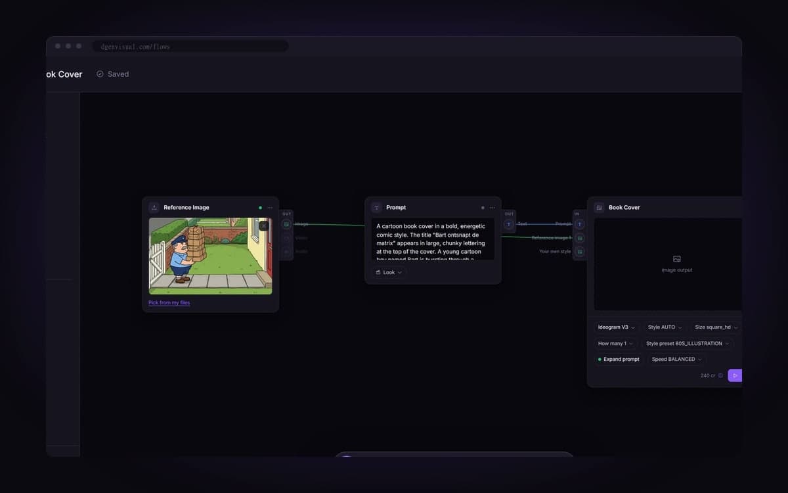Click the text icon on the Prompt node header
788x493 pixels.
(376, 208)
